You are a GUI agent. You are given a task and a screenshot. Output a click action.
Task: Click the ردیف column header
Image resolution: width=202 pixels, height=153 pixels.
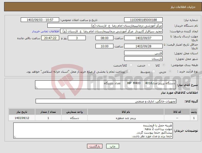(x=194, y=112)
